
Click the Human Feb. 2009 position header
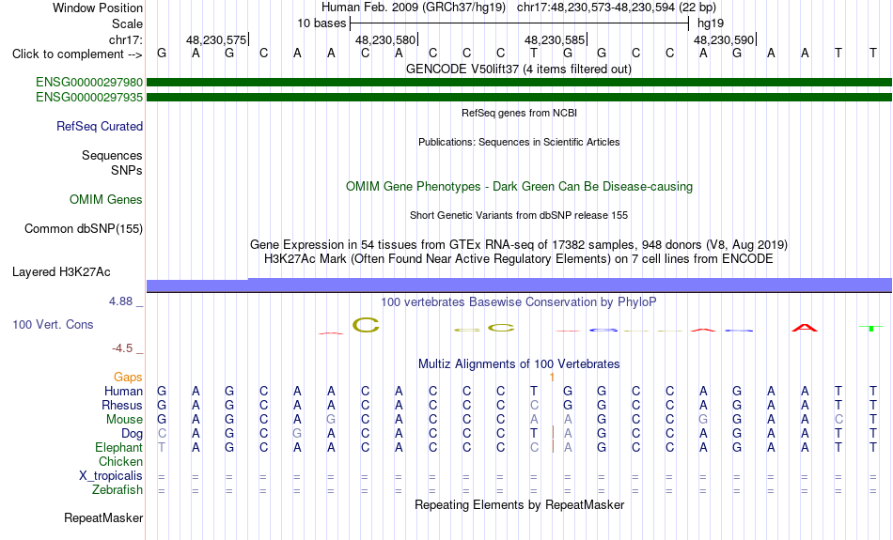click(519, 8)
